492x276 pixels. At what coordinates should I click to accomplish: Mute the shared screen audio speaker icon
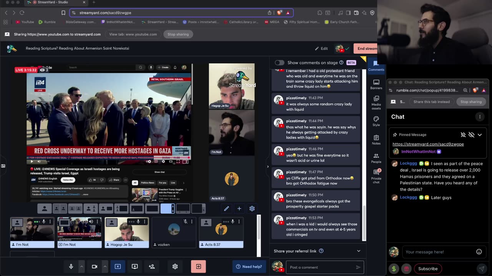tap(91, 222)
